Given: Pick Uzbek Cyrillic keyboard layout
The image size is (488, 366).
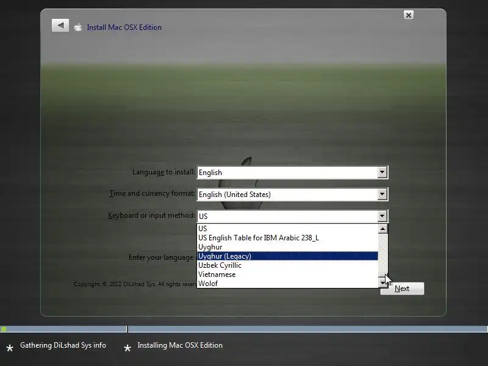Looking at the screenshot, I should pos(287,265).
